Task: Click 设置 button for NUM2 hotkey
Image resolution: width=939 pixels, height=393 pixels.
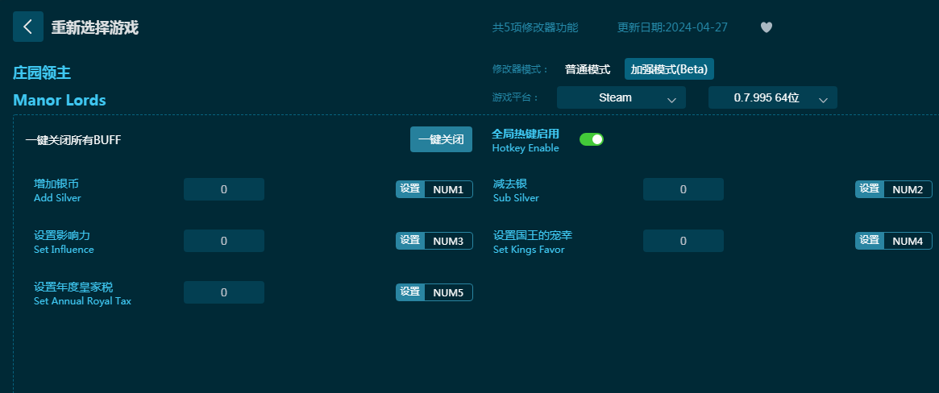Action: click(x=870, y=189)
